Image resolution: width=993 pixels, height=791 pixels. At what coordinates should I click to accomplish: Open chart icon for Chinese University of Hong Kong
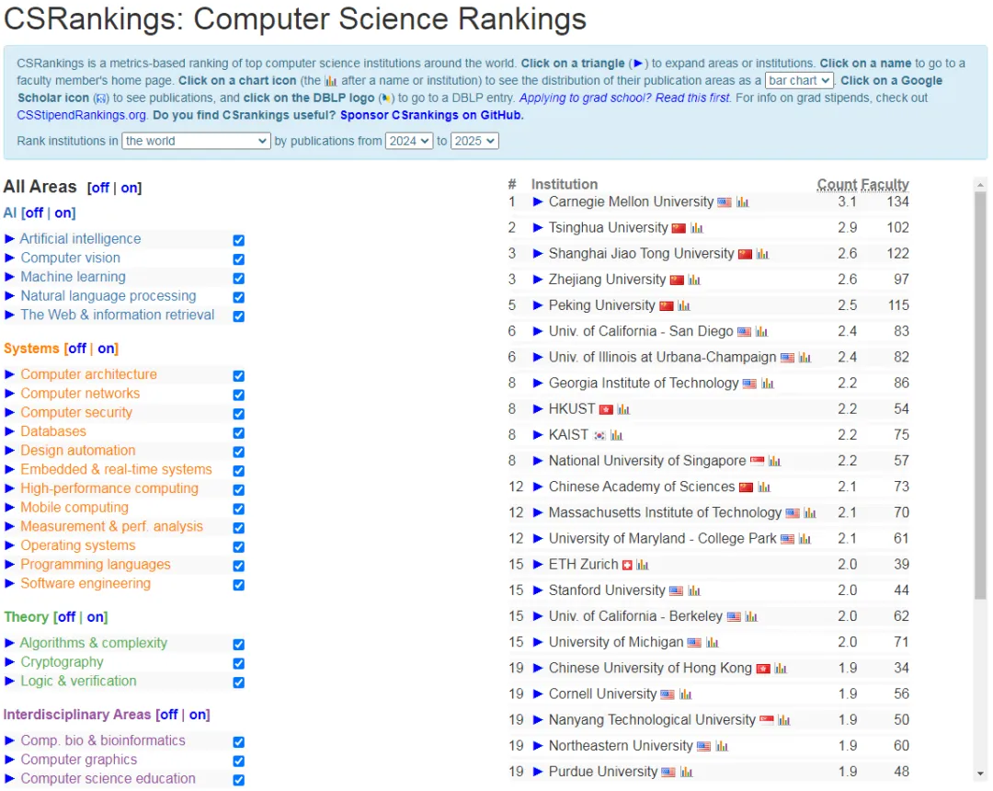[x=781, y=670]
